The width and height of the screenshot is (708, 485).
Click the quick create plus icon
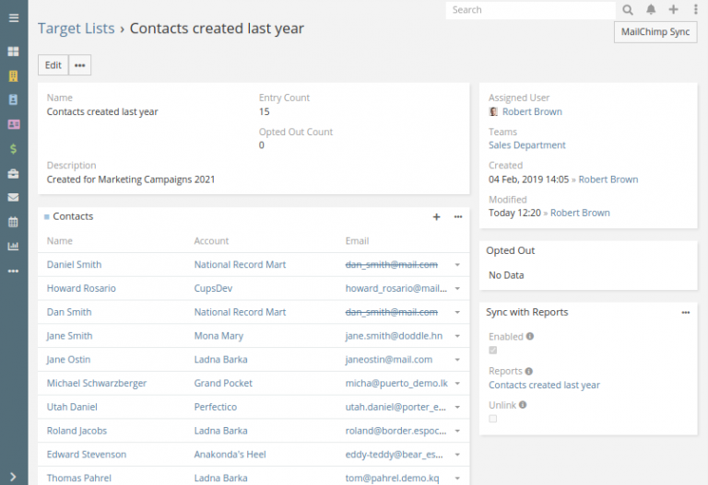pyautogui.click(x=673, y=10)
